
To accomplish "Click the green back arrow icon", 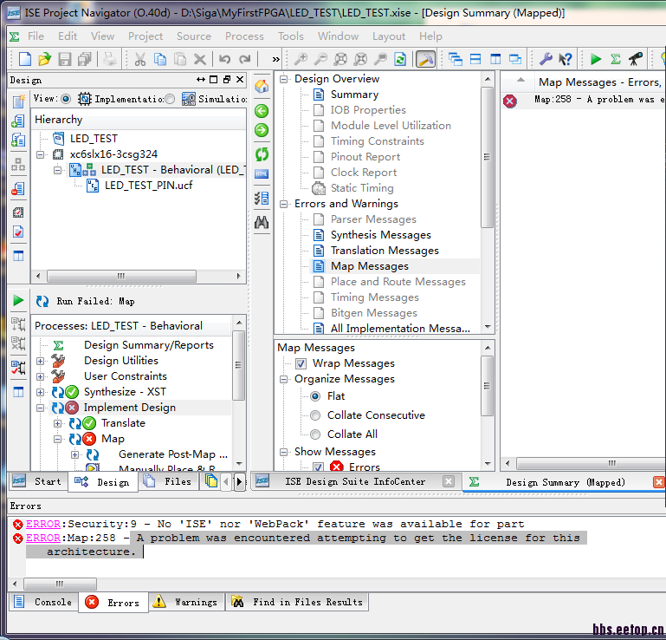I will point(262,110).
